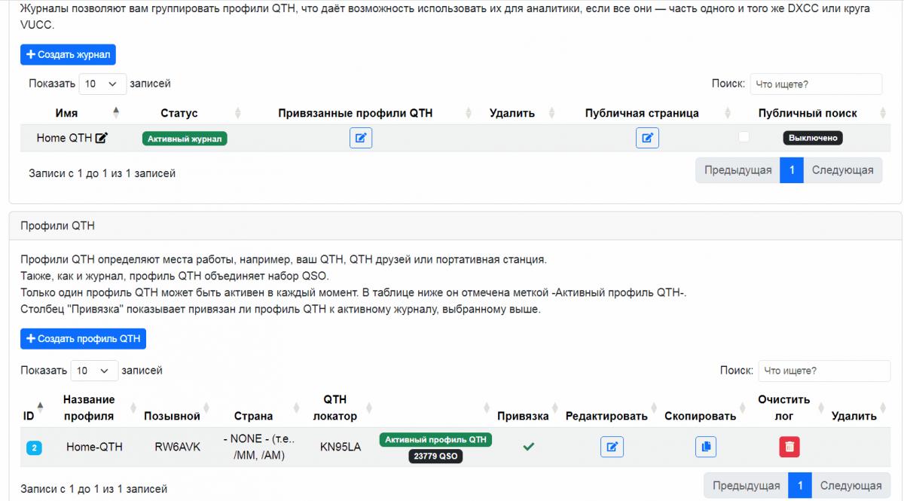Toggle the public search checkbox
The image size is (904, 501).
click(x=744, y=137)
